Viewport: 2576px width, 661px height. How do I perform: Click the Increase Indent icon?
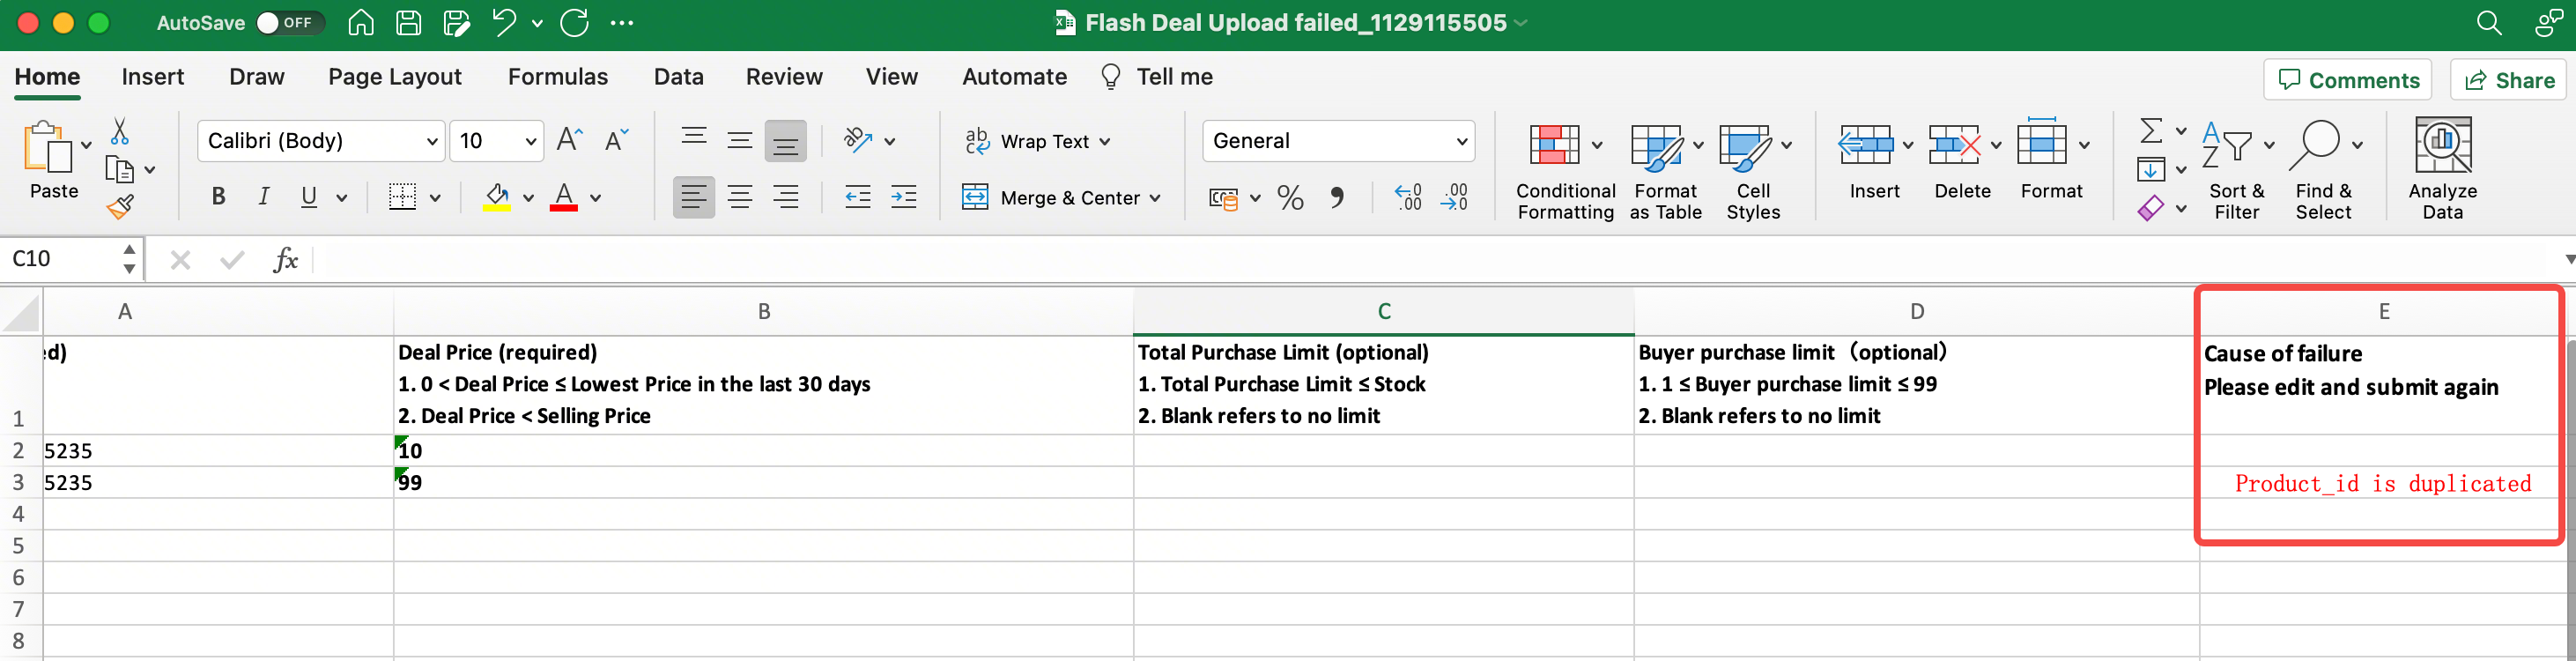coord(903,197)
